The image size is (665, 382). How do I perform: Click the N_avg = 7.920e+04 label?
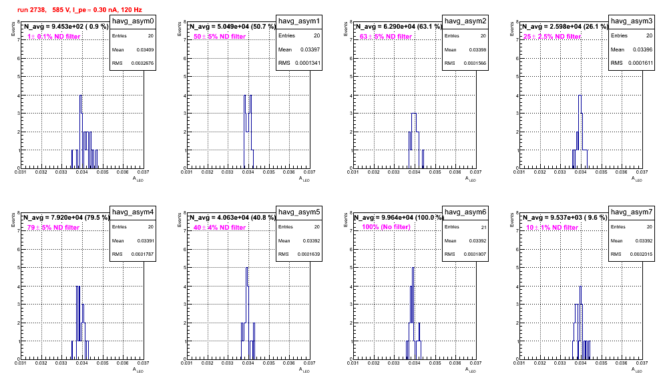[x=66, y=218]
